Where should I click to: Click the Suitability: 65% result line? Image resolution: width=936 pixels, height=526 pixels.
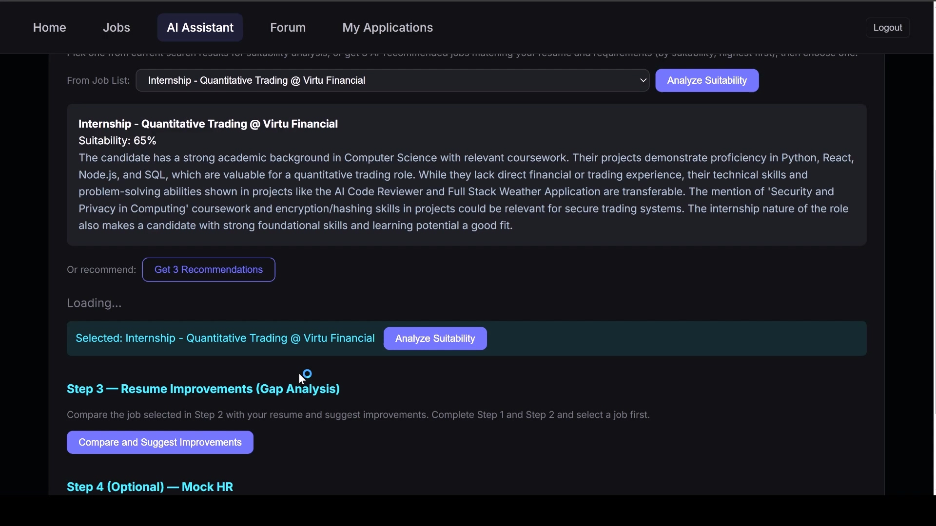pos(117,141)
